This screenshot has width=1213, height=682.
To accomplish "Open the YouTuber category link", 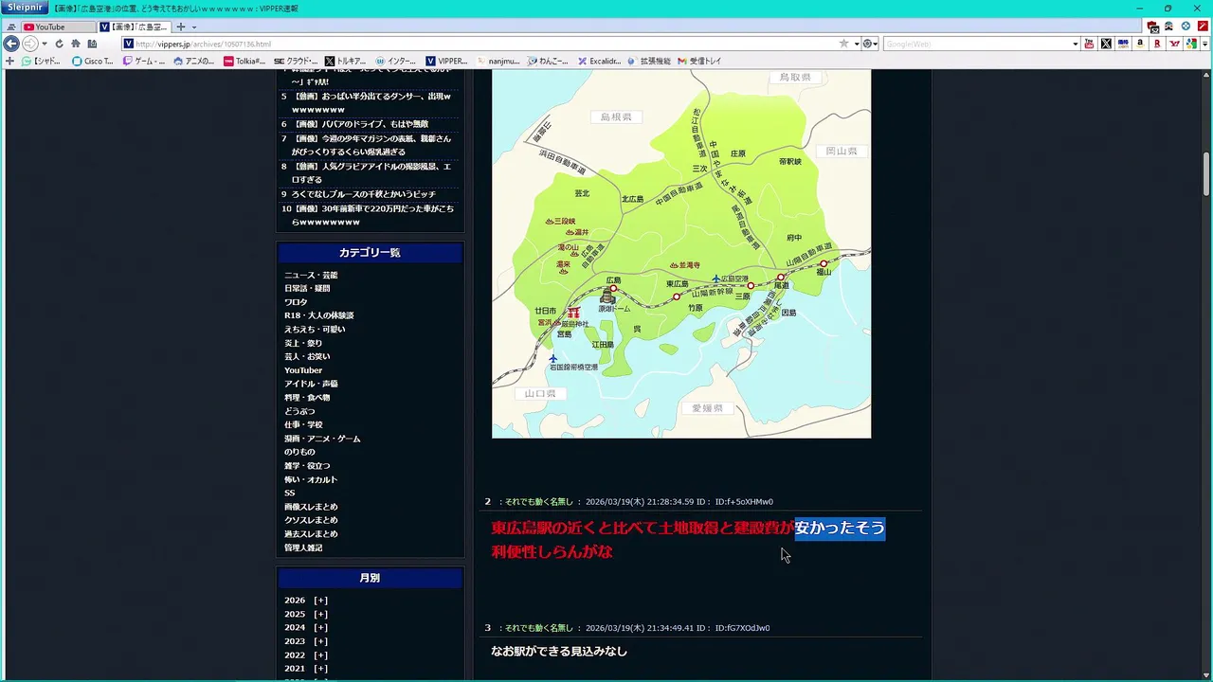I will point(303,370).
